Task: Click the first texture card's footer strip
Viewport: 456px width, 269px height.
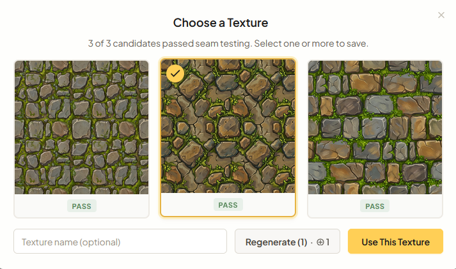Action: [x=38, y=206]
